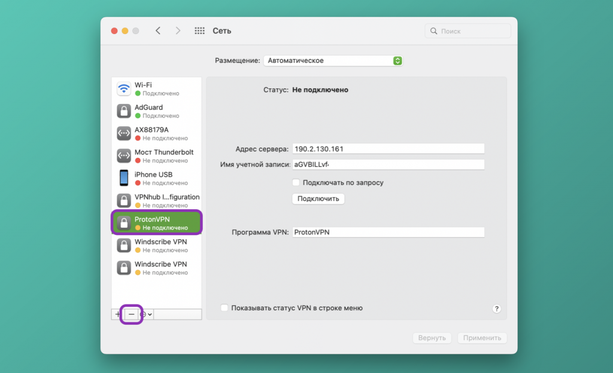The height and width of the screenshot is (373, 613).
Task: Open help with the question mark button
Action: tap(496, 308)
